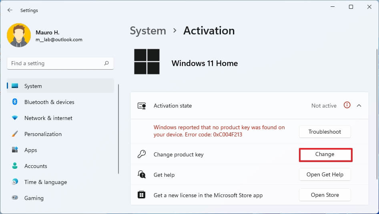379x214 pixels.
Task: Open Mauro H. profile avatar
Action: 19,35
